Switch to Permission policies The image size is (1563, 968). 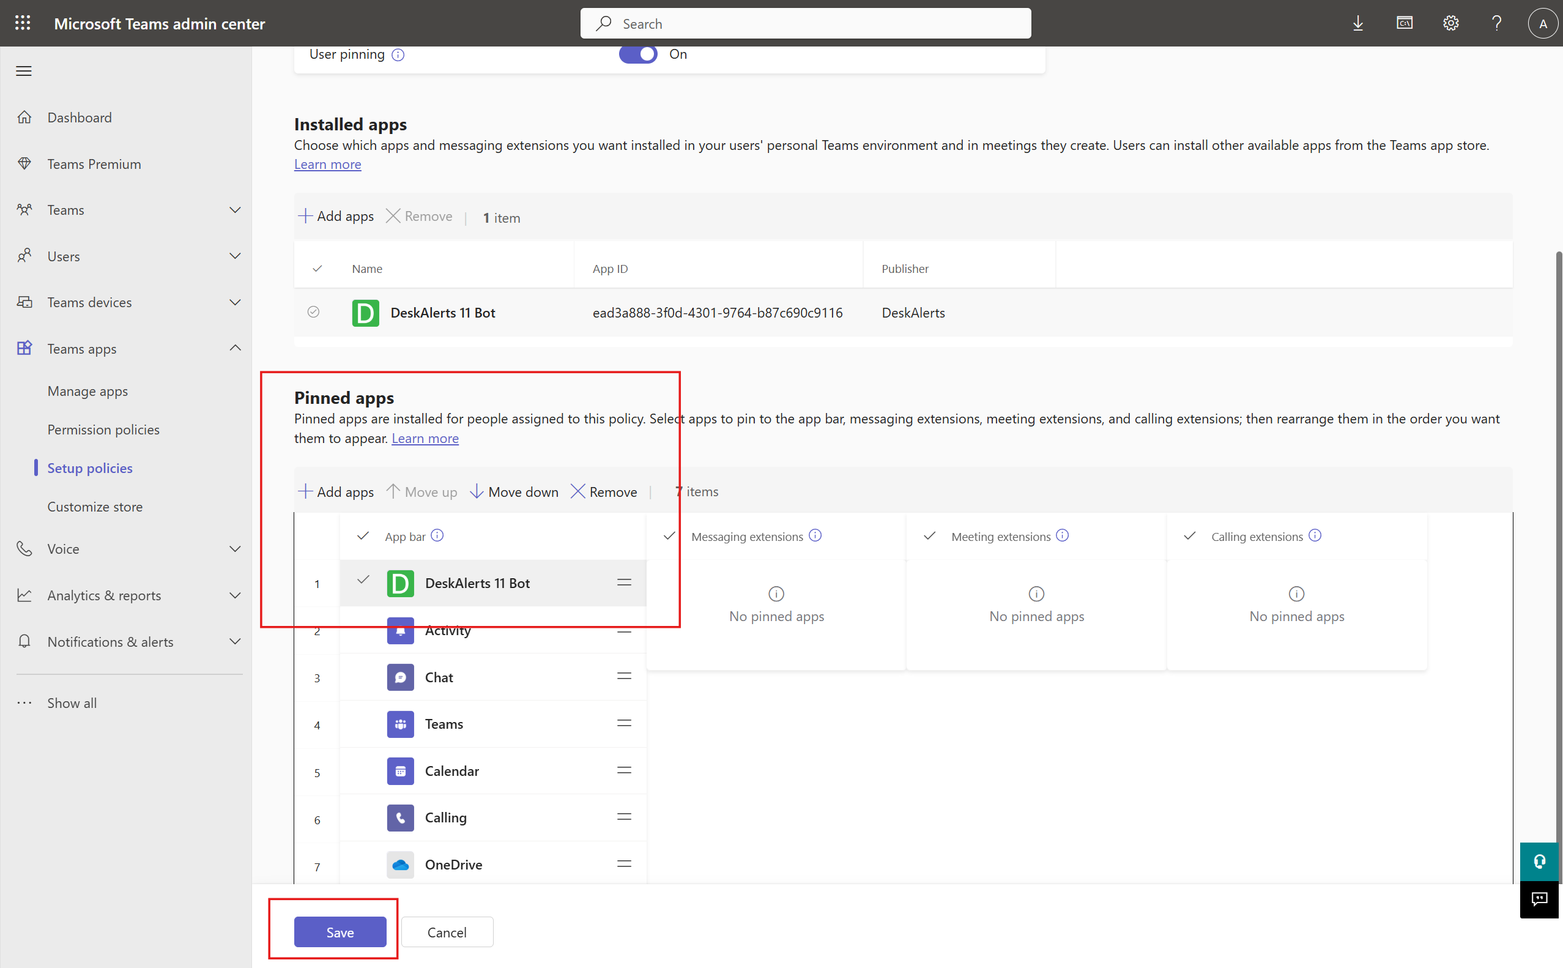(x=103, y=429)
